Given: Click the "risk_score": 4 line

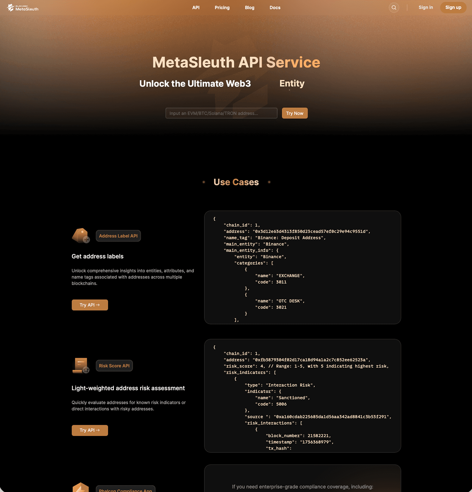Looking at the screenshot, I should (x=306, y=366).
